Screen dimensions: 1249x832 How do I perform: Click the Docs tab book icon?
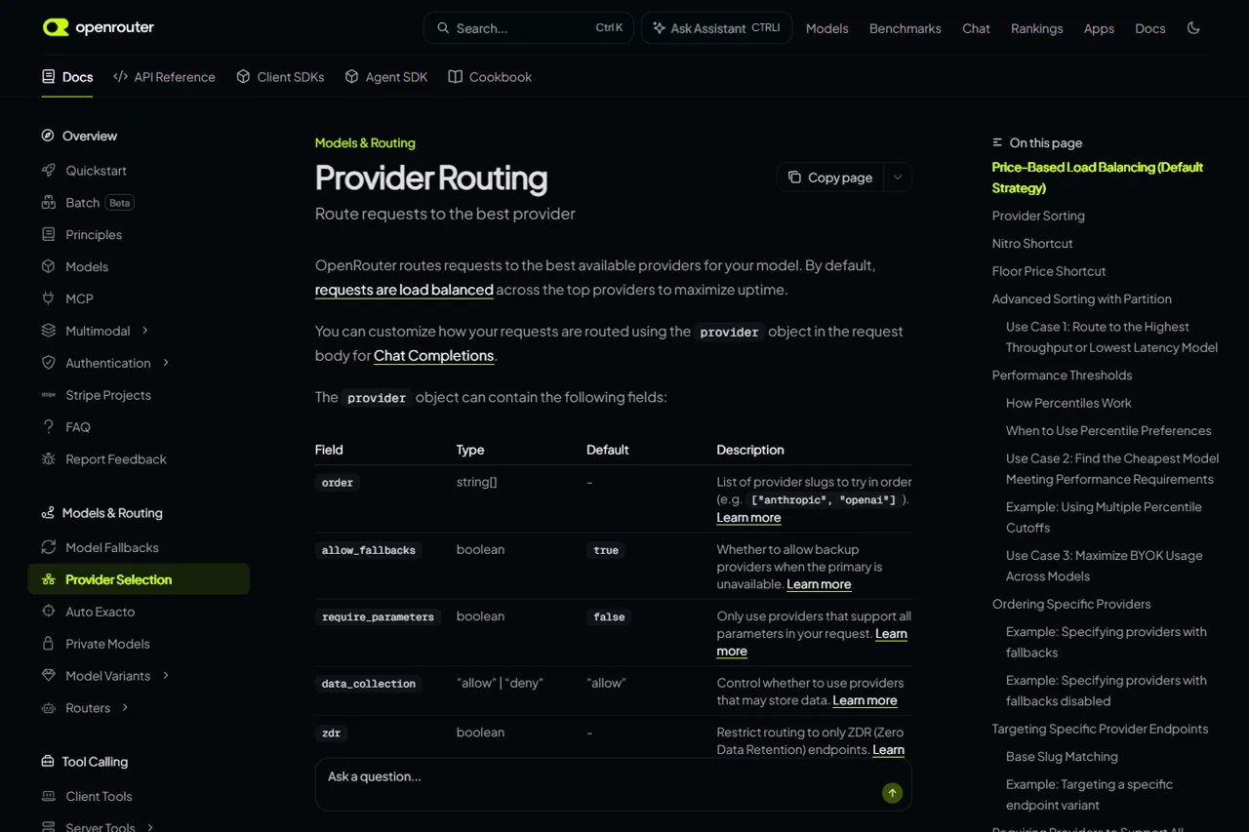[49, 76]
